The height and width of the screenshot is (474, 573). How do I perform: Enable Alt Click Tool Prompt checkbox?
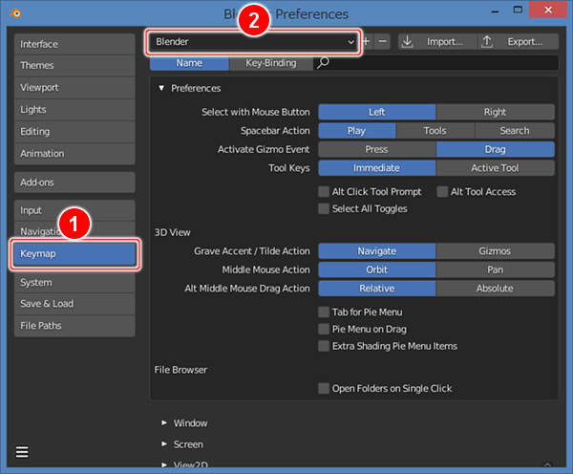click(x=325, y=192)
